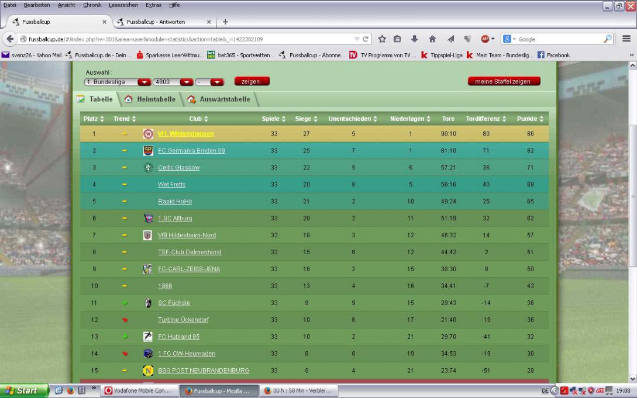Open the Firefox downloads arrow icon
Viewport: 637px width, 398px height.
[x=414, y=39]
